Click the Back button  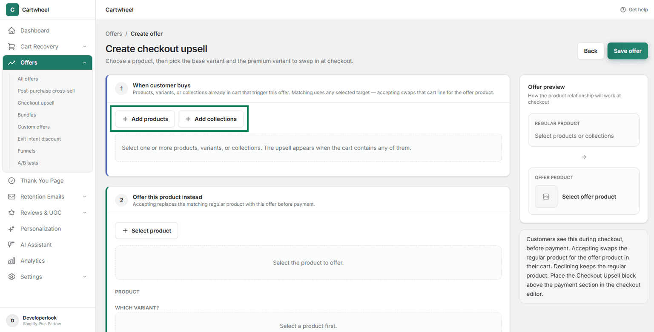591,51
